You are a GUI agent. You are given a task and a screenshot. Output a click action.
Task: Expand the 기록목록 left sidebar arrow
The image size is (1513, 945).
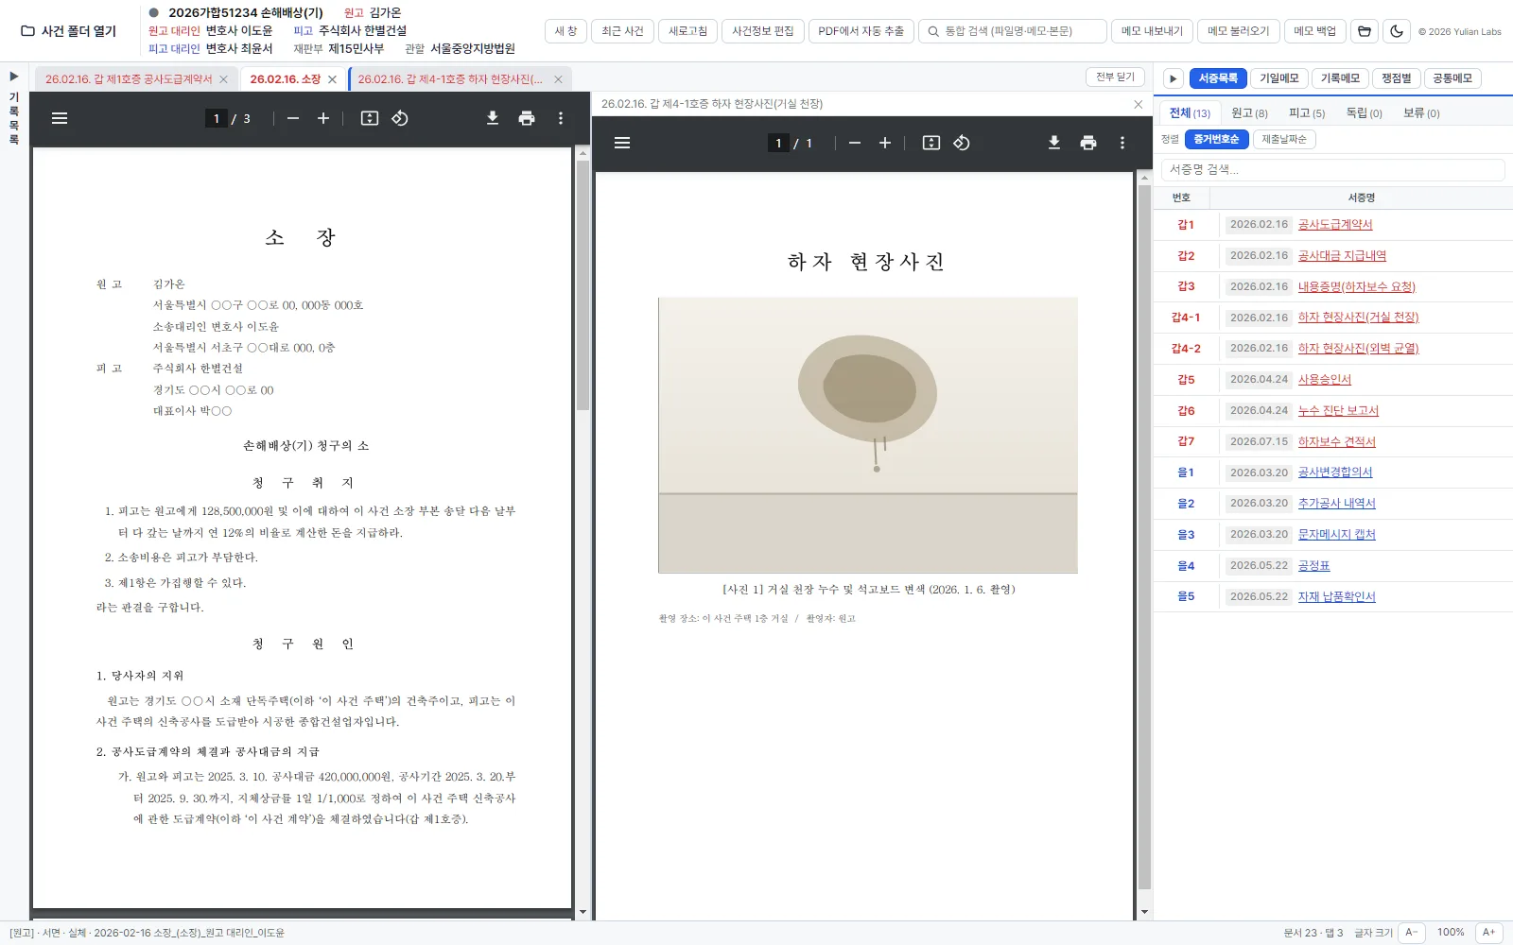tap(14, 77)
